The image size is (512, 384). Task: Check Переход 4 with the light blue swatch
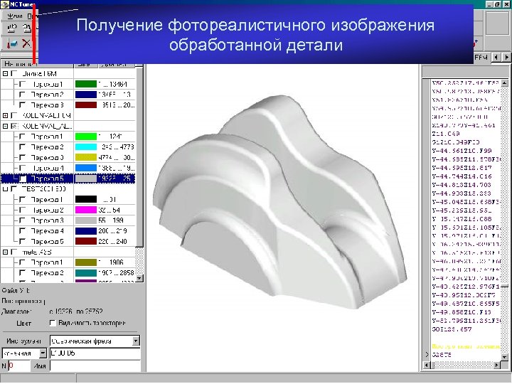pyautogui.click(x=22, y=168)
